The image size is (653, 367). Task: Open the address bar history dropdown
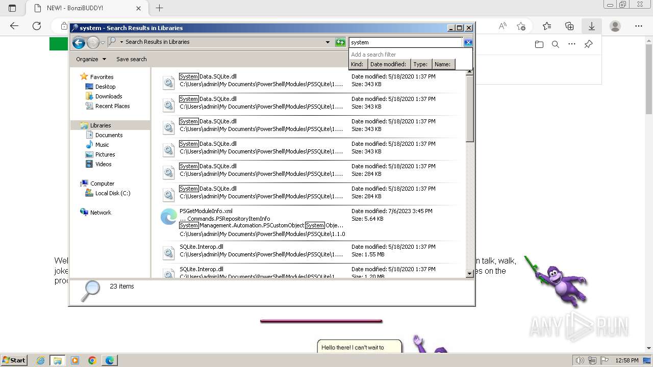tap(328, 42)
